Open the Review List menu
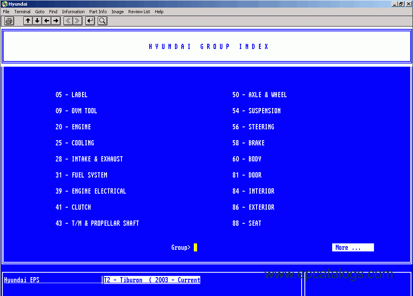This screenshot has width=413, height=296. pyautogui.click(x=139, y=12)
